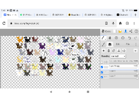Viewport: 139px width, 104px height.
Task: Switch to the K-96 browser tab
Action: tap(42, 15)
